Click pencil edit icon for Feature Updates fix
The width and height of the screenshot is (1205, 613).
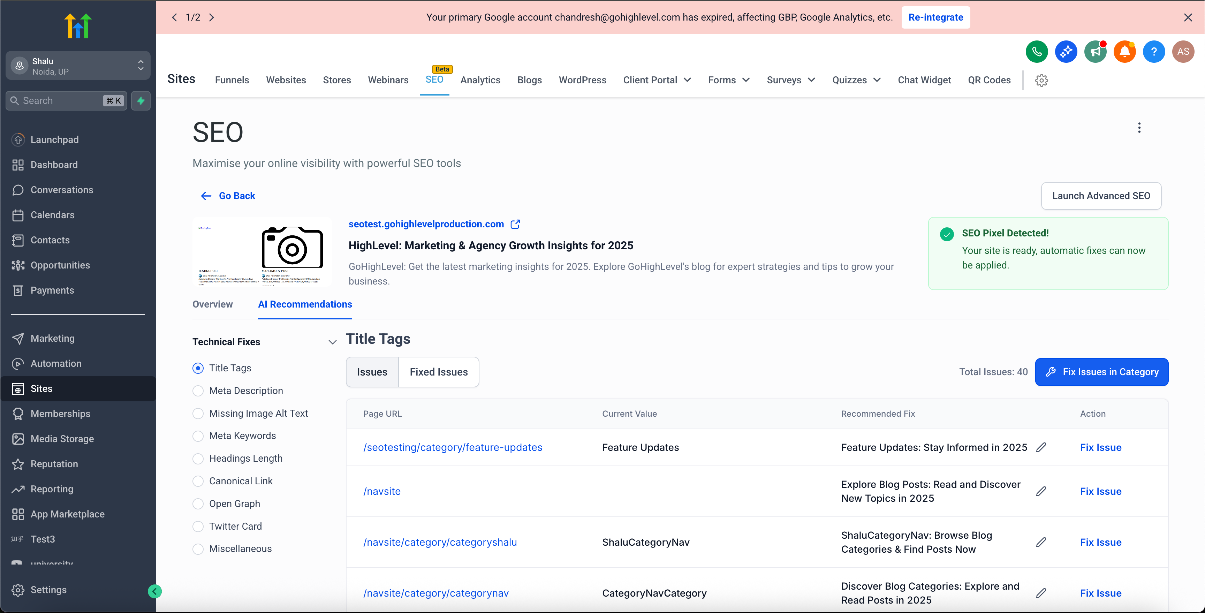coord(1041,447)
